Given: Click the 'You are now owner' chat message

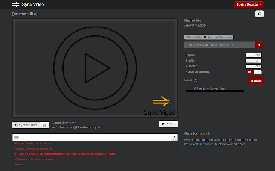Looking at the screenshot, I should tap(65, 154).
